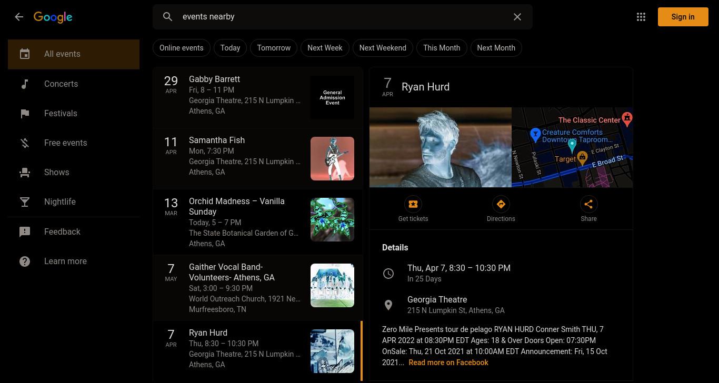Select the Free events icon
Screen dimensions: 719x383
(25, 143)
